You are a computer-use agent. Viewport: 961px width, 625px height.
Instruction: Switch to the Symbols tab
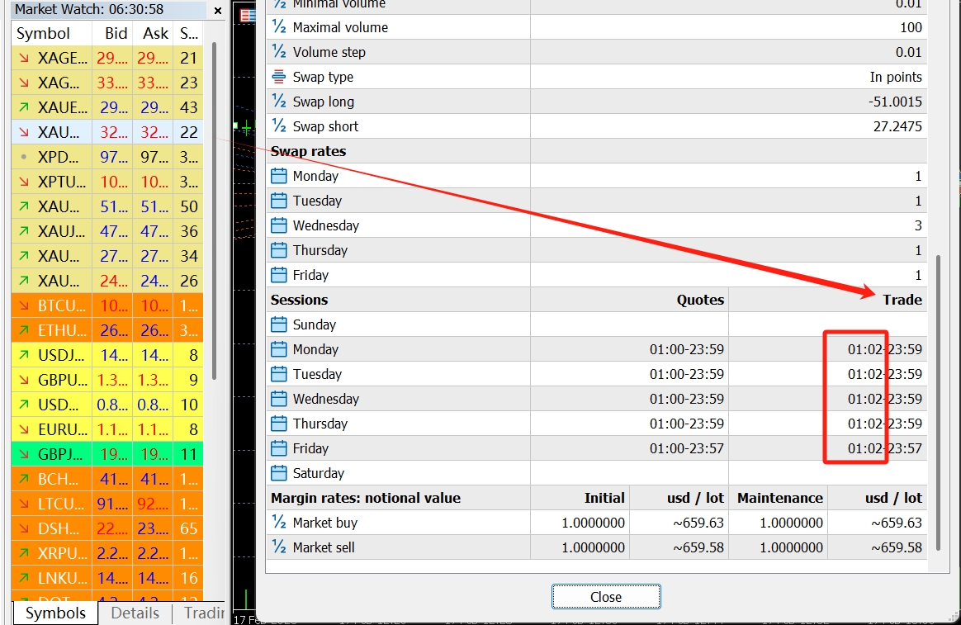click(x=55, y=613)
